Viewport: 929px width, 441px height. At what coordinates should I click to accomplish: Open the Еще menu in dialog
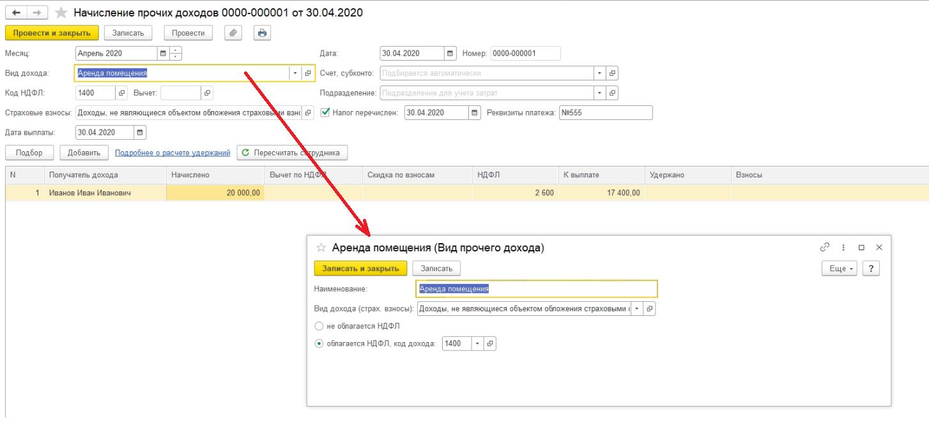841,269
